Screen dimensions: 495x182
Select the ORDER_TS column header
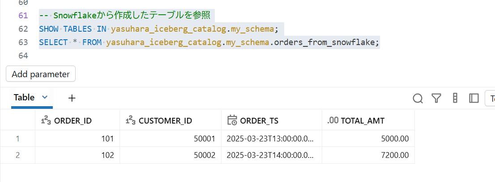pyautogui.click(x=259, y=120)
